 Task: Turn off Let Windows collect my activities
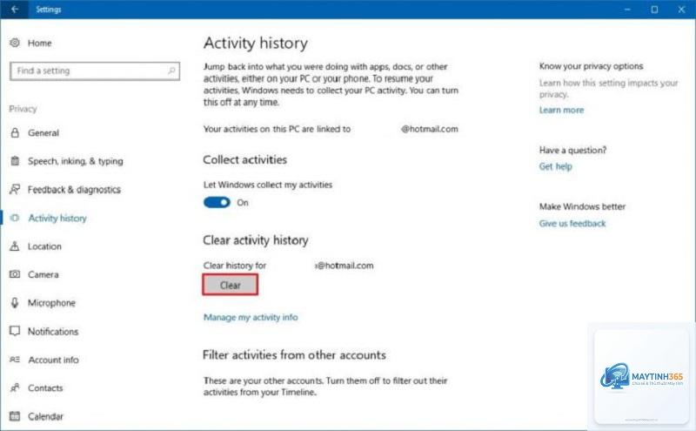pos(217,203)
